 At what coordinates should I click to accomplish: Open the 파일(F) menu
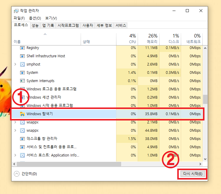[x=19, y=18]
